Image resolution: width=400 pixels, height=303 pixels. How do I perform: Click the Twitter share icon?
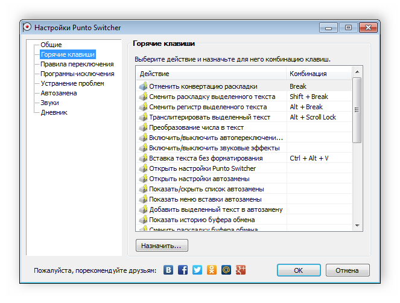(197, 270)
